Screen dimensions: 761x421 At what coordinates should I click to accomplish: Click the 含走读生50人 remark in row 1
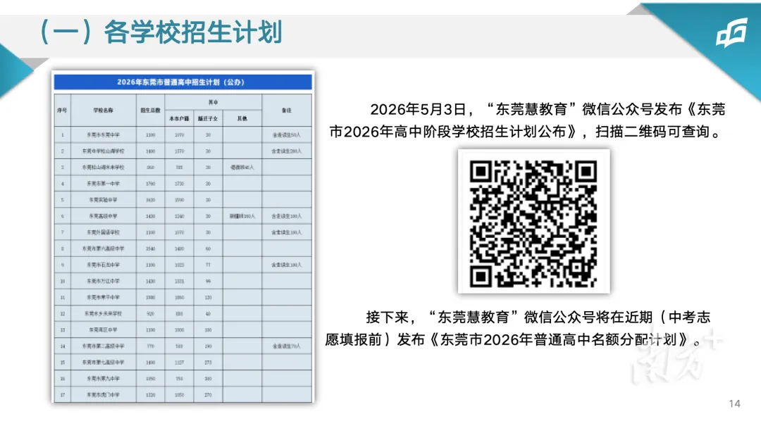(286, 135)
